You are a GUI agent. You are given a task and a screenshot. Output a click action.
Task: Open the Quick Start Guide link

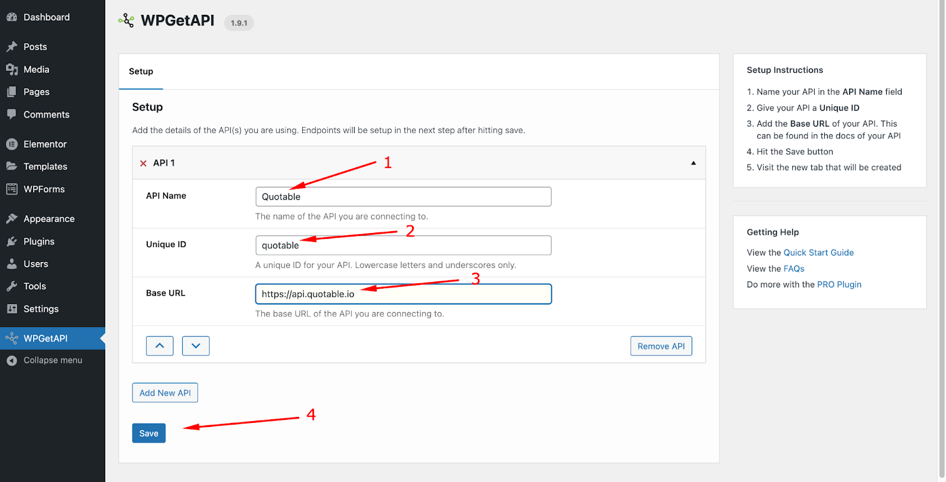[818, 253]
